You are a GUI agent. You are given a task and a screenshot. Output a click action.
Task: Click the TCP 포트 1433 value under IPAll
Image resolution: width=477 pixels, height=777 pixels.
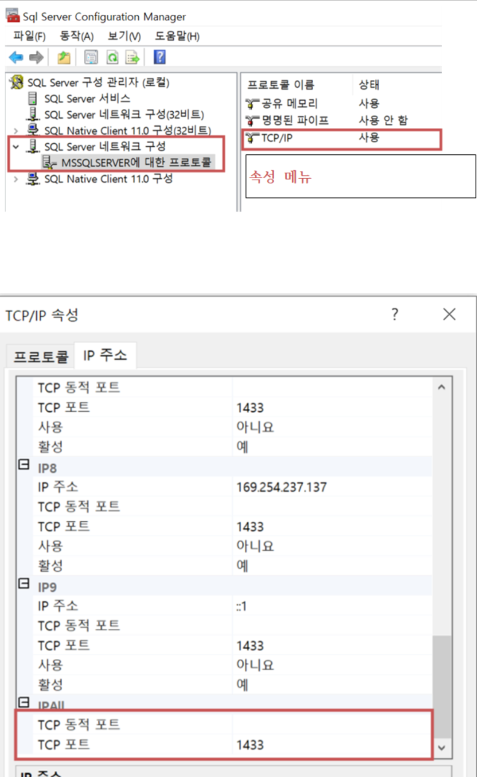pos(250,745)
